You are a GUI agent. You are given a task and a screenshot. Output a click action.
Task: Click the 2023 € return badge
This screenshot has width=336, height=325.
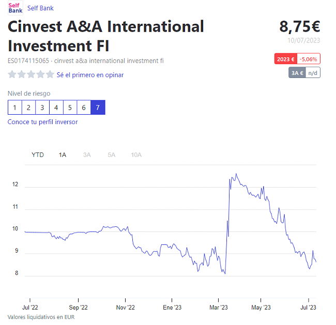pos(297,59)
